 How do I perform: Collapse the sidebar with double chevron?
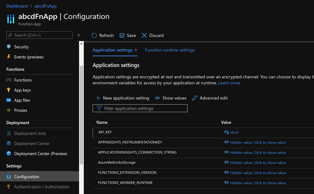pyautogui.click(x=79, y=35)
